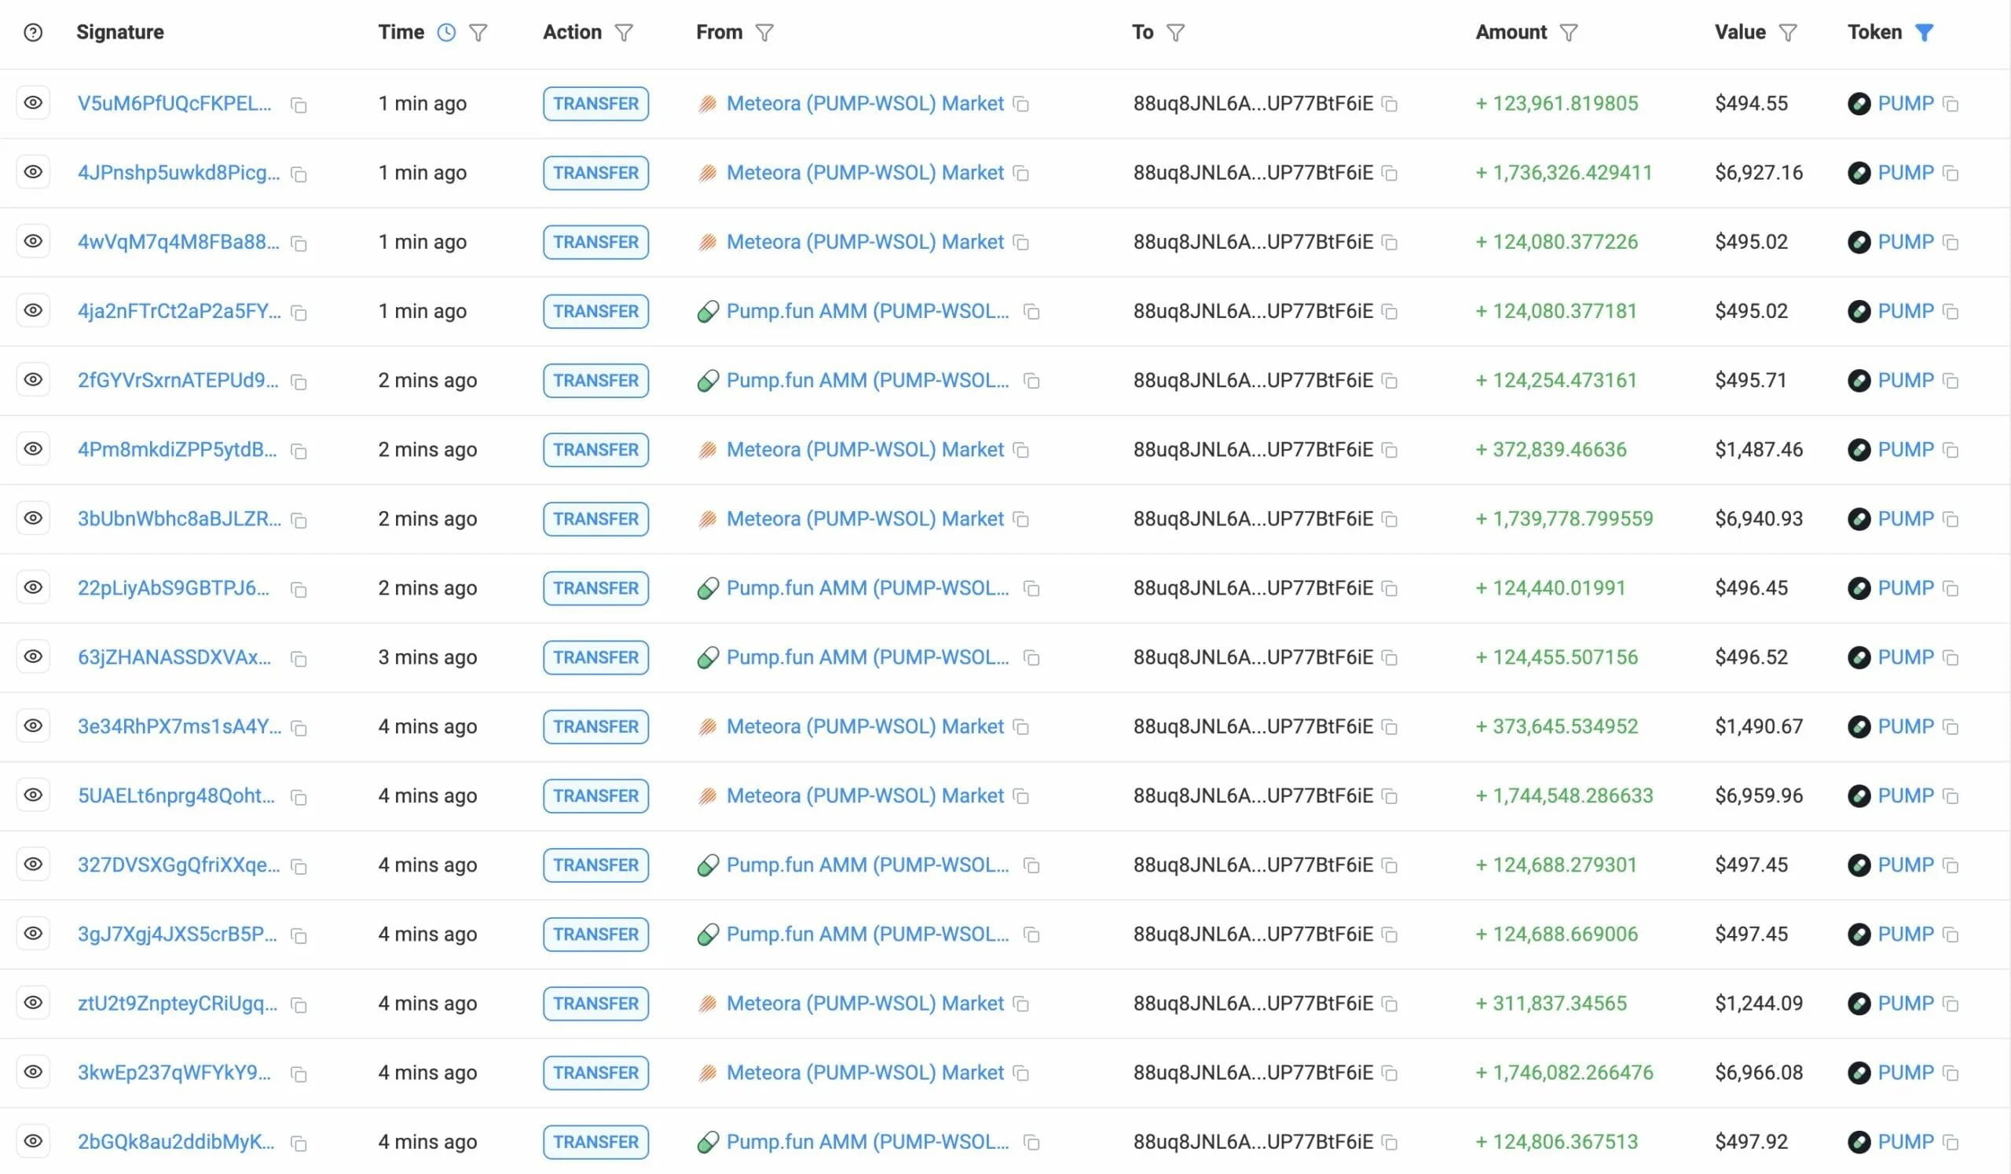
Task: Open Pump.fun AMM link in 2fGYVrSxrnATEPUd9 row
Action: coord(867,380)
